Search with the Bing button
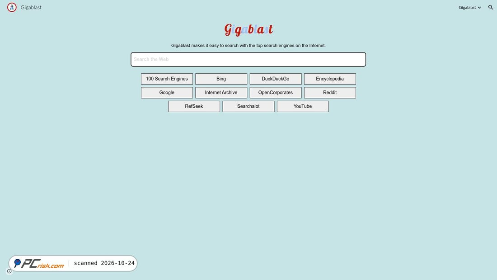 coord(221,79)
